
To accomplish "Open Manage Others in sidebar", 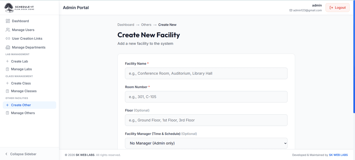I will tap(30, 113).
